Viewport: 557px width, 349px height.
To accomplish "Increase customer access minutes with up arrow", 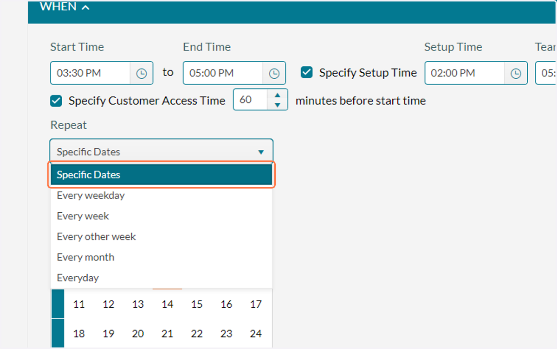I will 278,95.
